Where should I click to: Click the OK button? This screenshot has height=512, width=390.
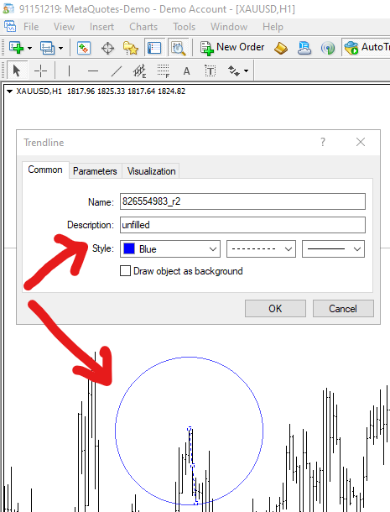click(x=275, y=309)
